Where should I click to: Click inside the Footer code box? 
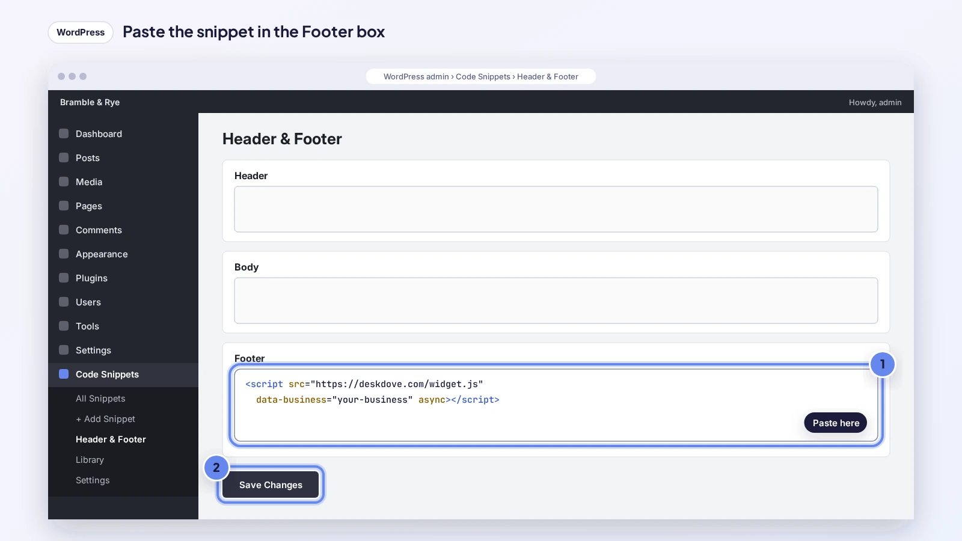click(x=556, y=405)
